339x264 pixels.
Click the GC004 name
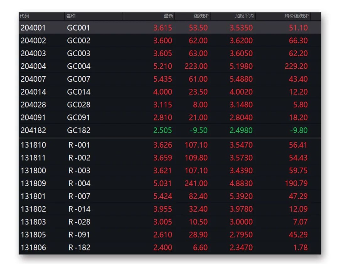78,66
